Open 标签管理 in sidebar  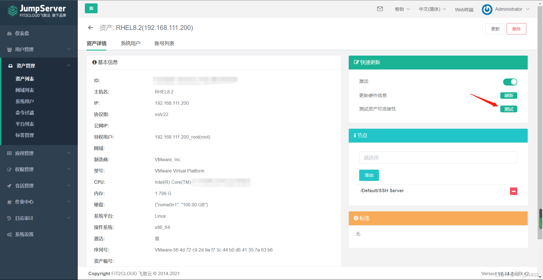point(25,135)
